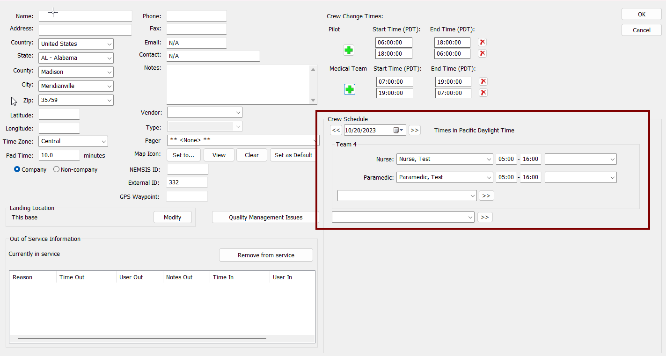Click the User Out column header
Screen dimensions: 666x356
click(139, 277)
